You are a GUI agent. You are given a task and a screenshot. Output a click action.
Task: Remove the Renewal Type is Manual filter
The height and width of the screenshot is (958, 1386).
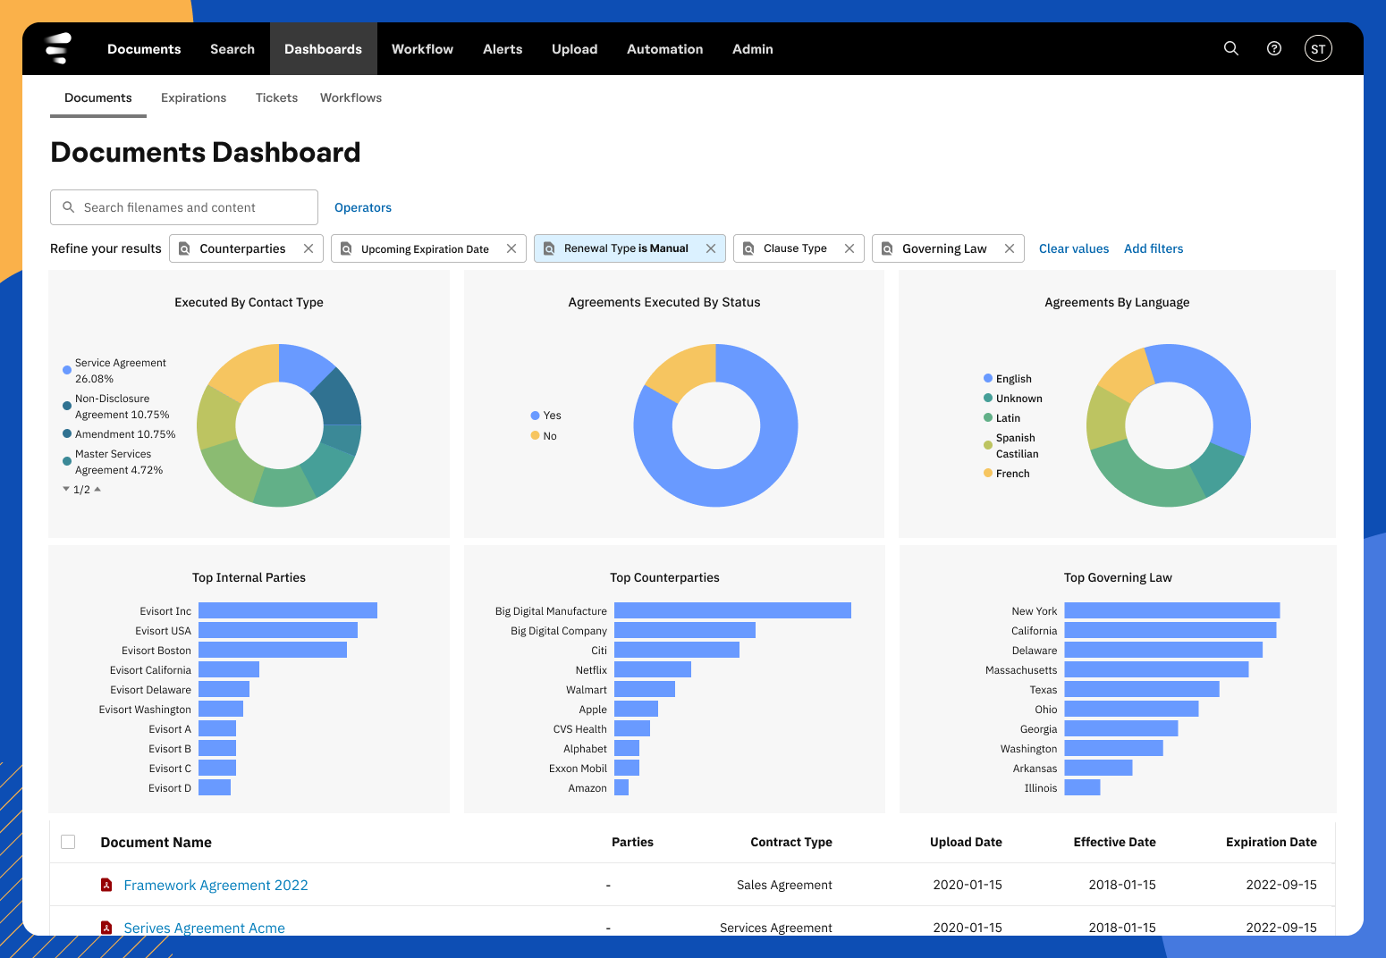coord(711,248)
